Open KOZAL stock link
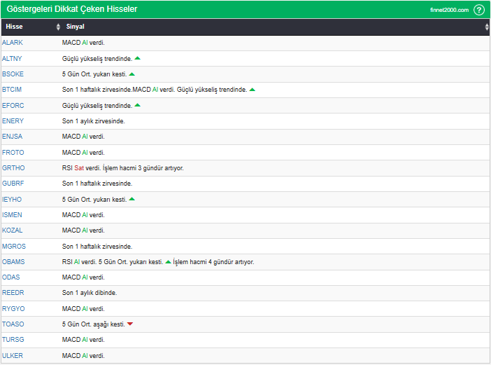The image size is (491, 365). point(12,230)
